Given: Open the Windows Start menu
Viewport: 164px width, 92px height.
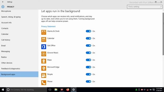Looking at the screenshot, I should pyautogui.click(x=3, y=90).
